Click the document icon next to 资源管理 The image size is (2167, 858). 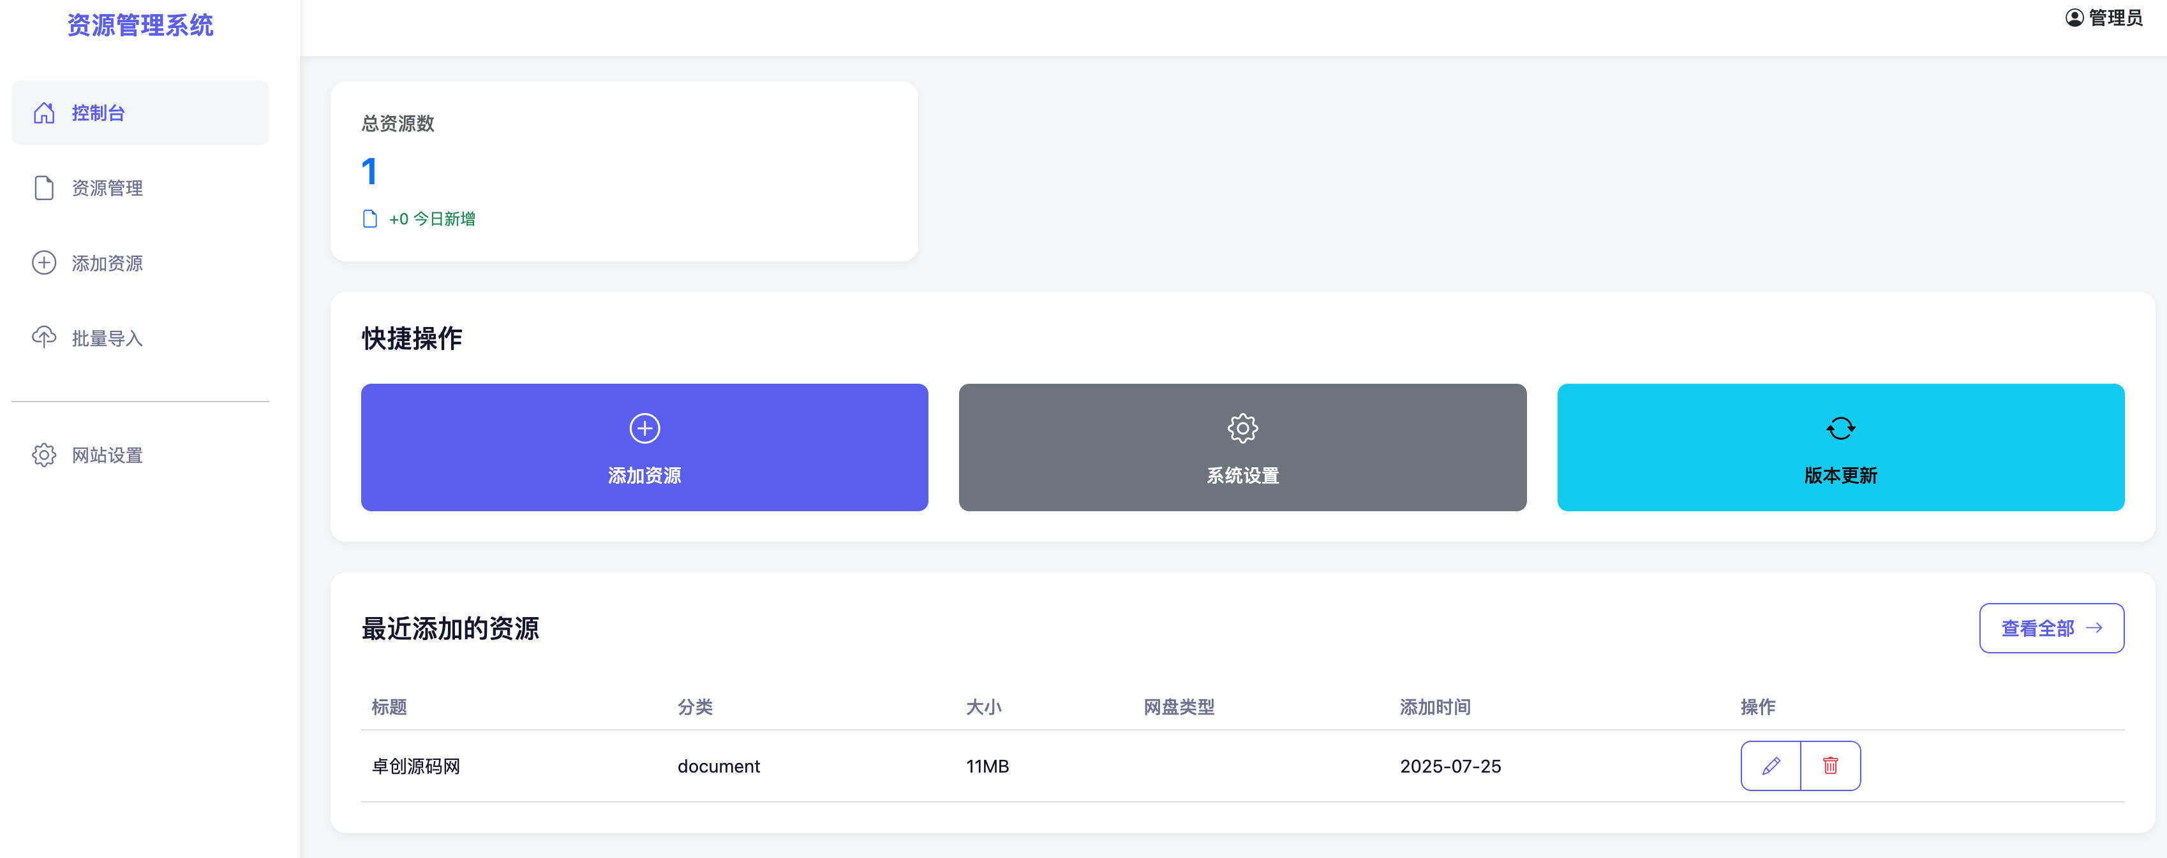tap(43, 187)
